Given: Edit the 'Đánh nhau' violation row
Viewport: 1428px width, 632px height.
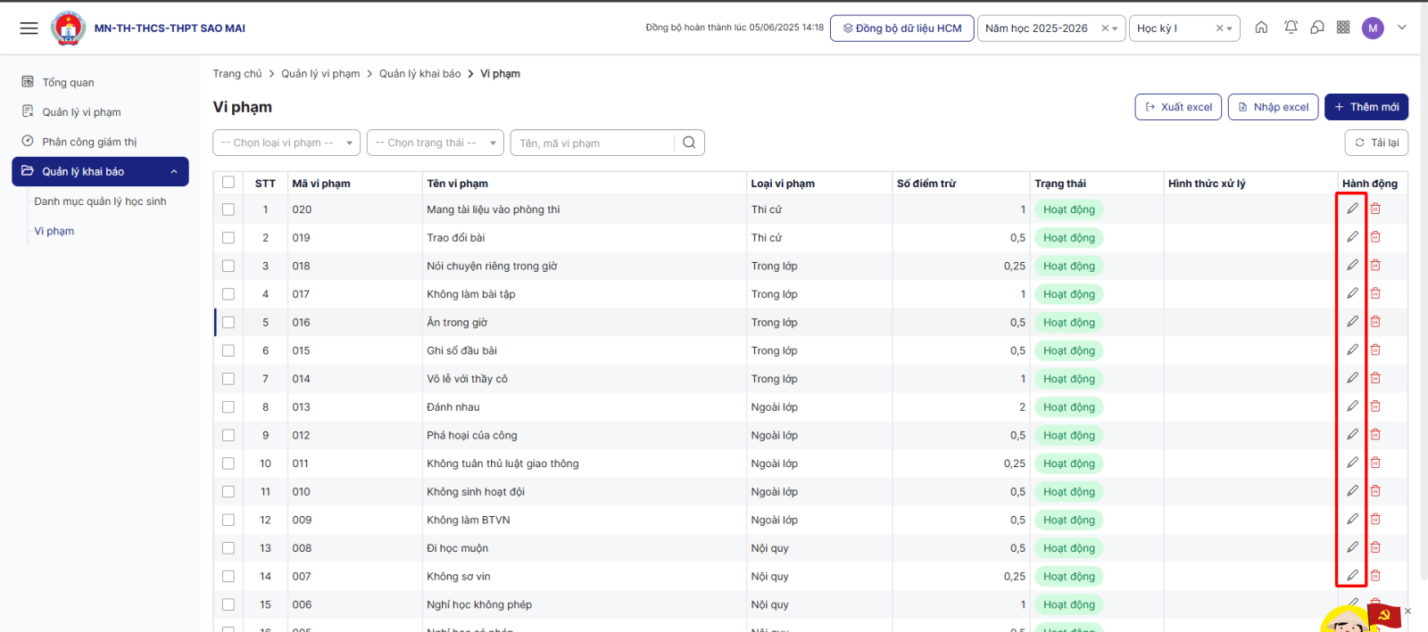Looking at the screenshot, I should tap(1352, 406).
